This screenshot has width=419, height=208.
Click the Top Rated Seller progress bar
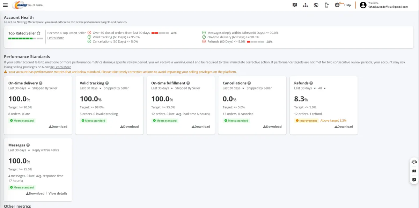(26, 38)
